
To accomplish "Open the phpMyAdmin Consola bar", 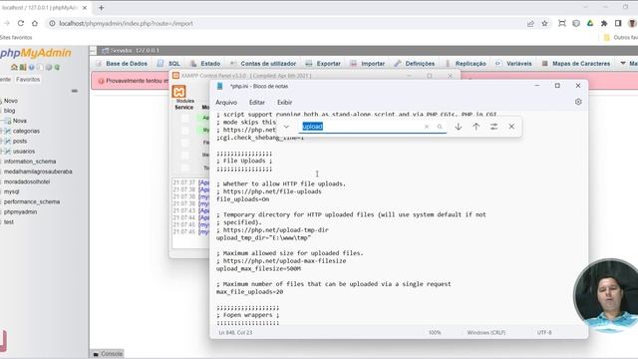I will coord(108,354).
